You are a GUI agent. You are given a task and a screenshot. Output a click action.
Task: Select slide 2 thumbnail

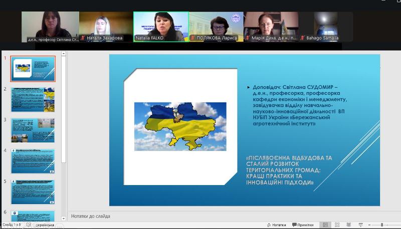33,99
